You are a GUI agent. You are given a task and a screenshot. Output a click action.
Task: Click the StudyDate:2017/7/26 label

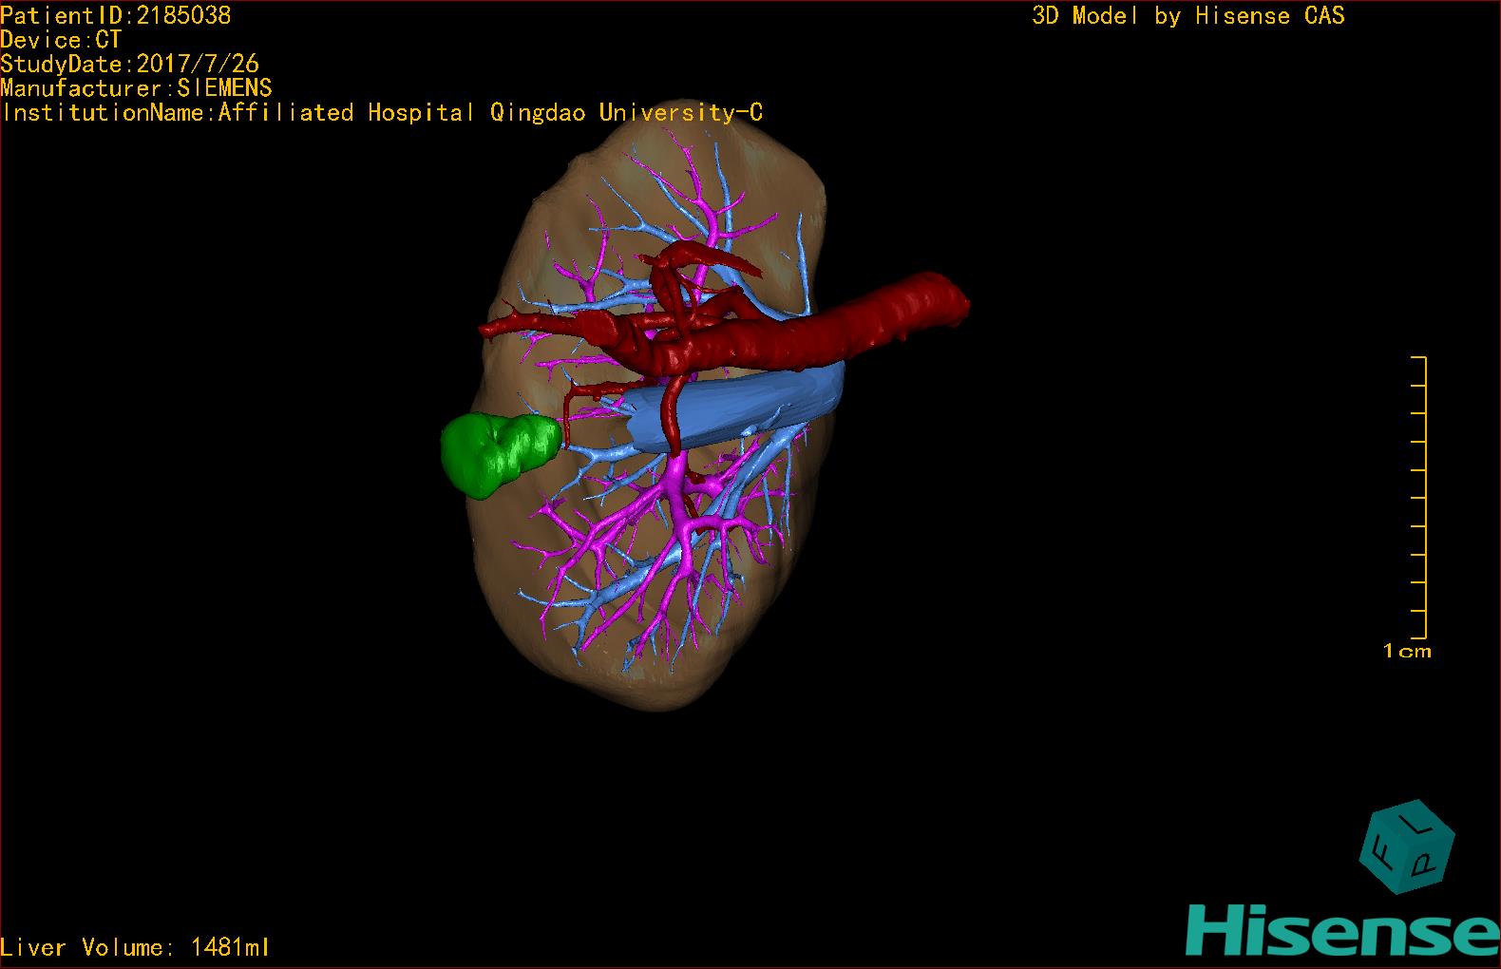click(129, 65)
